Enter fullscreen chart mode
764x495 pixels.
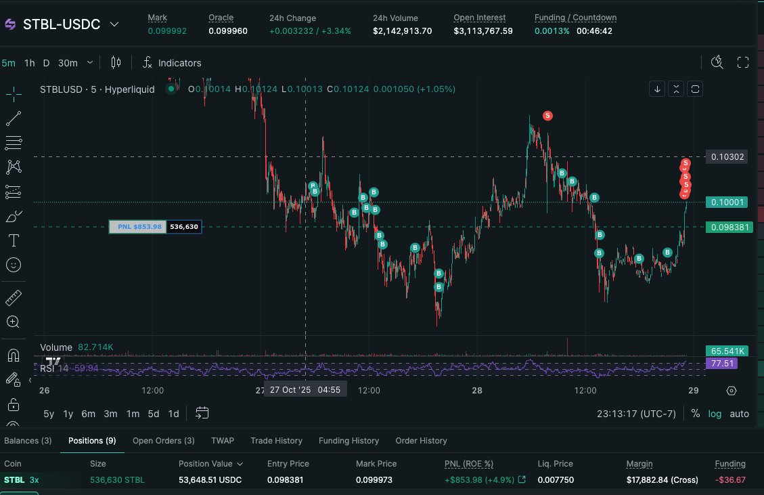point(743,62)
